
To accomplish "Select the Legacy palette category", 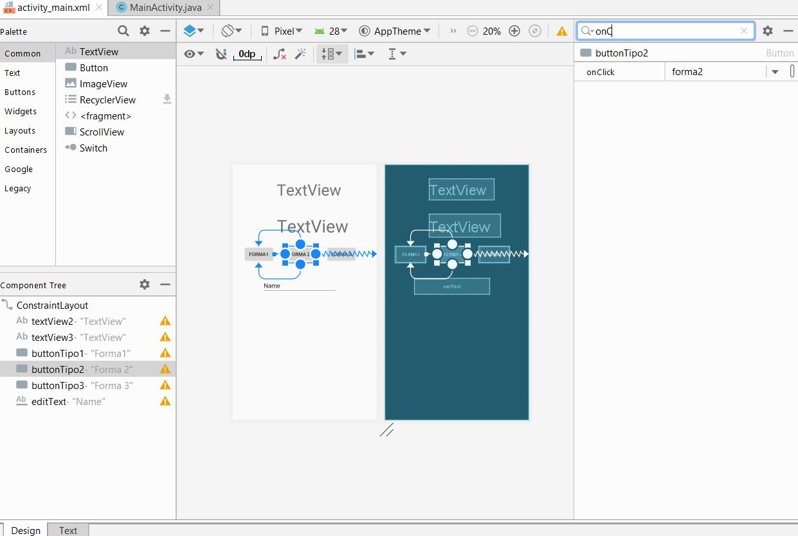I will click(28, 188).
